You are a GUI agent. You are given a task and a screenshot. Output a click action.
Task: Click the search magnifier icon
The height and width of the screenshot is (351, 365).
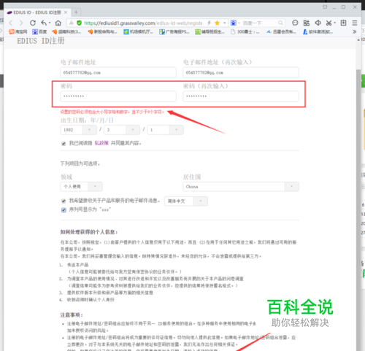click(280, 23)
